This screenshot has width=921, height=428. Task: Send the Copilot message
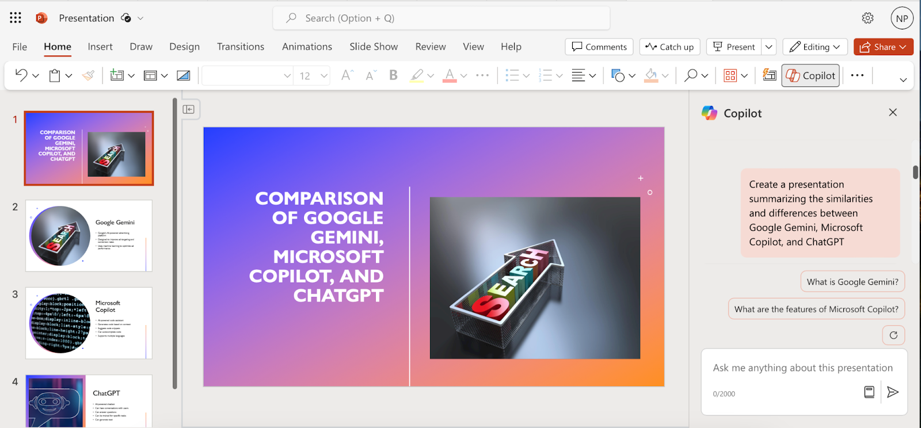pos(893,392)
